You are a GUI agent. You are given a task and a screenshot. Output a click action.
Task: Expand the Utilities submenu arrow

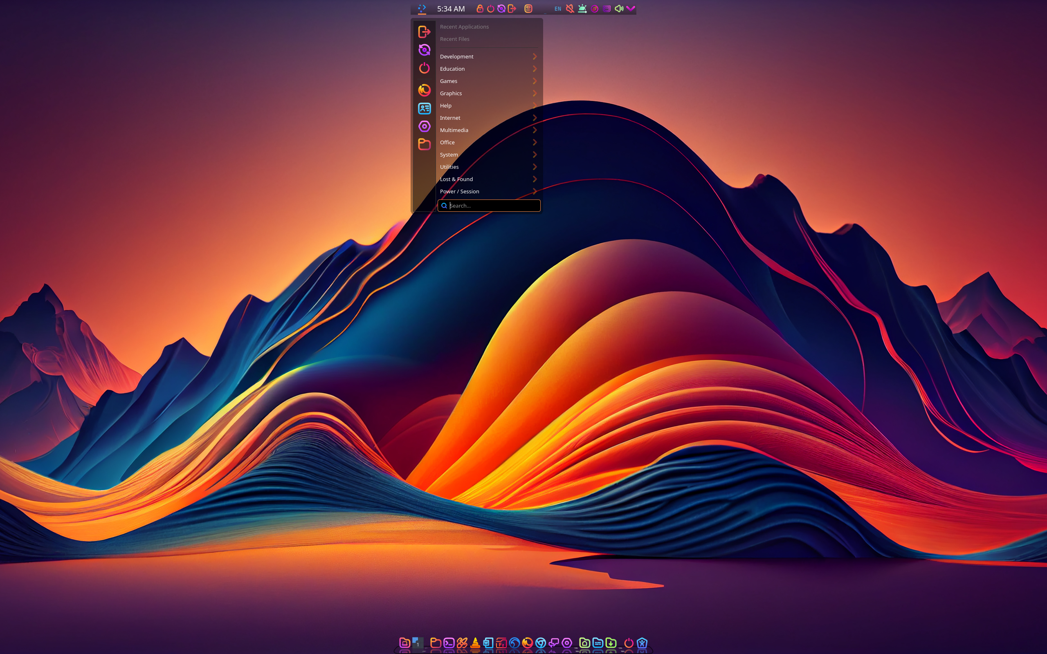pyautogui.click(x=535, y=167)
